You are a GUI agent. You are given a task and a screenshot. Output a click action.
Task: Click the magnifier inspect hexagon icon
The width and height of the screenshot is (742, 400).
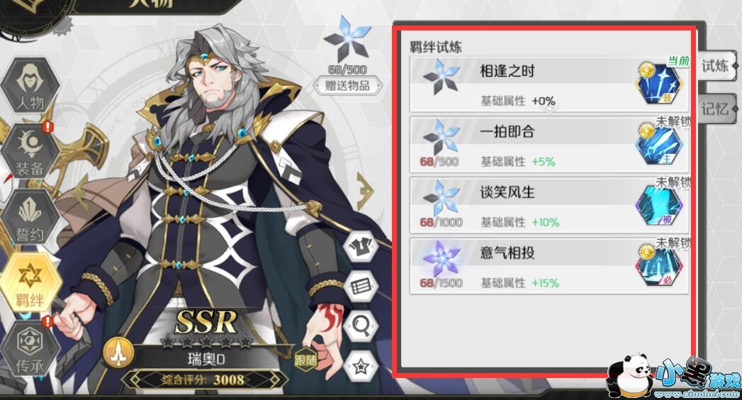(x=361, y=326)
